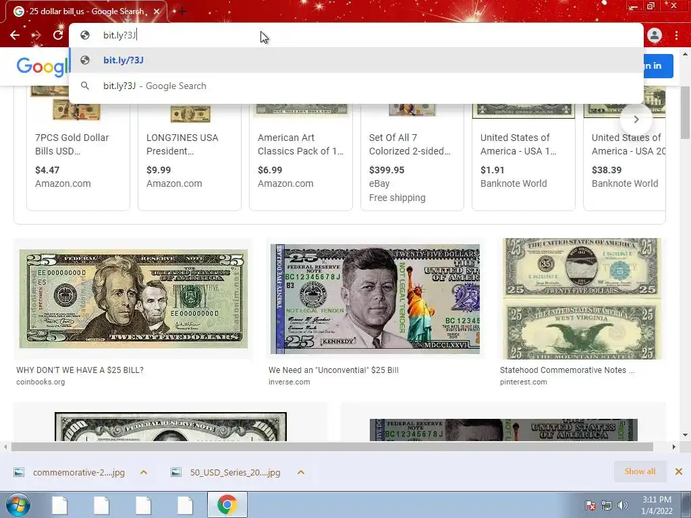The image size is (691, 518).
Task: Choose the 'bit.ly?3J - Google Search' suggestion
Action: tap(356, 86)
